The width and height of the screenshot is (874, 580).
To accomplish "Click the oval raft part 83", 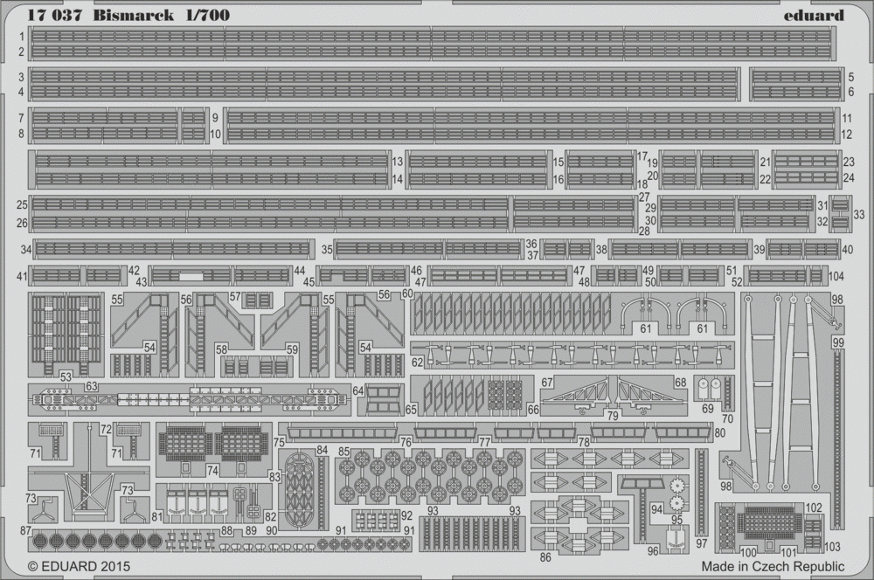I will pos(301,488).
